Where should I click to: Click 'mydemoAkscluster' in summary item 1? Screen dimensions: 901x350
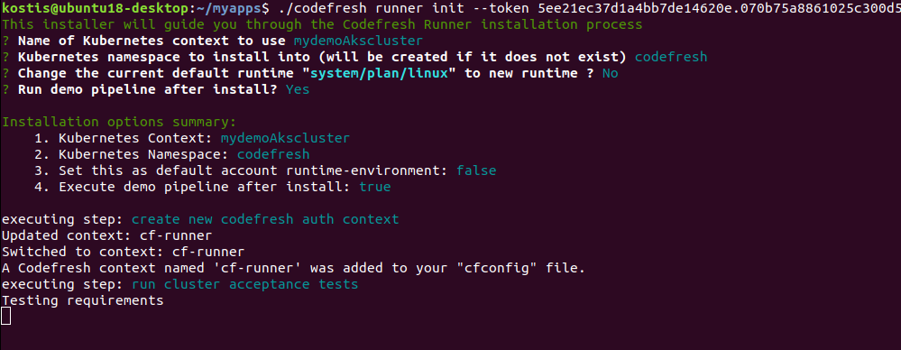click(285, 139)
